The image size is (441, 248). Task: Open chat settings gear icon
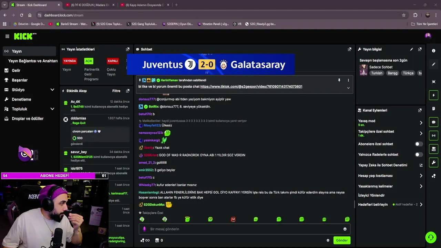pos(328,240)
